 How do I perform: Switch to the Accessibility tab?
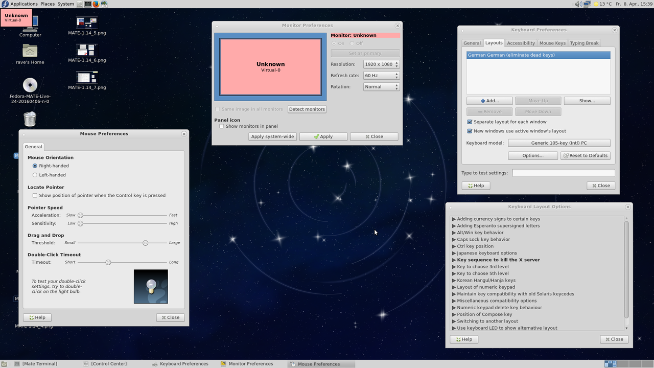tap(521, 43)
